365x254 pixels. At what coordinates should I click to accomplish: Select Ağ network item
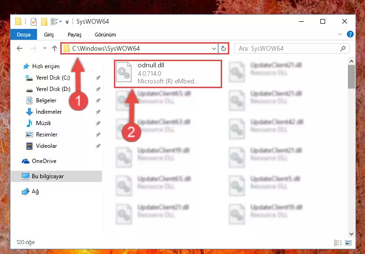point(30,191)
